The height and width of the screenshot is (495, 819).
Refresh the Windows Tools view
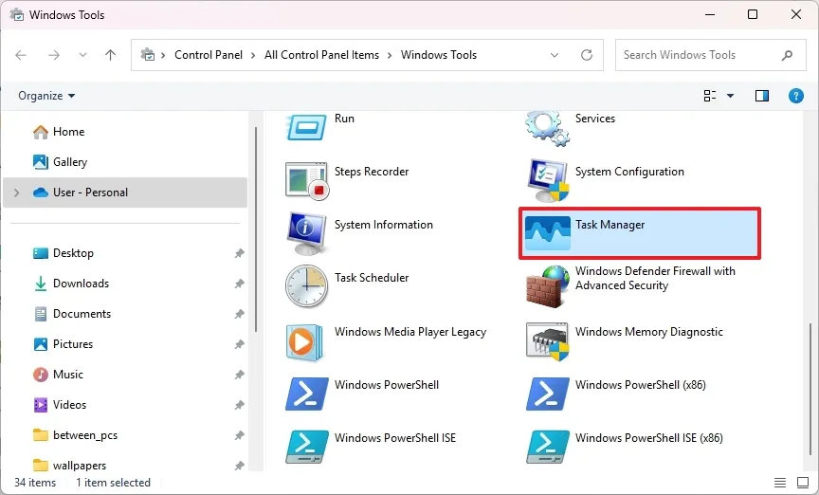coord(587,55)
